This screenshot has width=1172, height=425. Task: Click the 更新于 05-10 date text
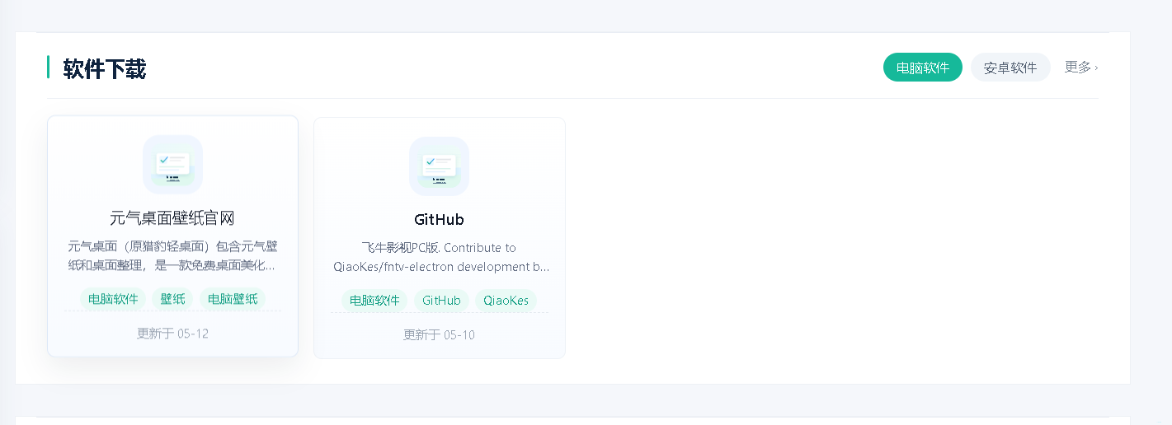pos(439,335)
